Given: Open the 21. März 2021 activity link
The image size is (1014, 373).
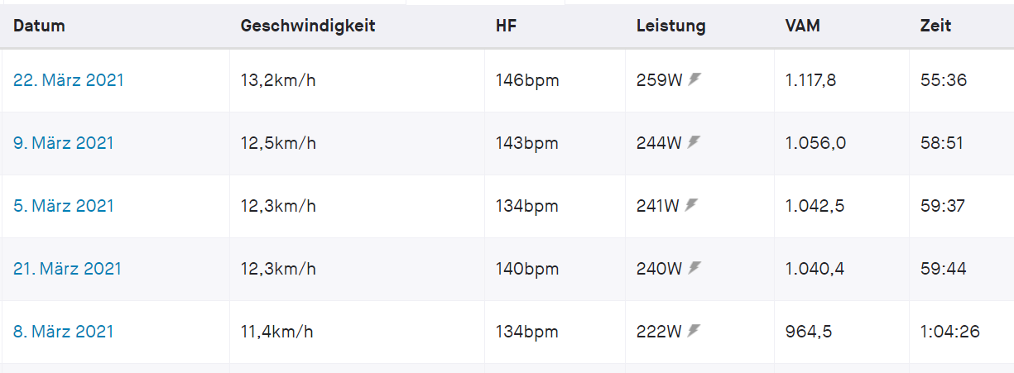Looking at the screenshot, I should (68, 269).
